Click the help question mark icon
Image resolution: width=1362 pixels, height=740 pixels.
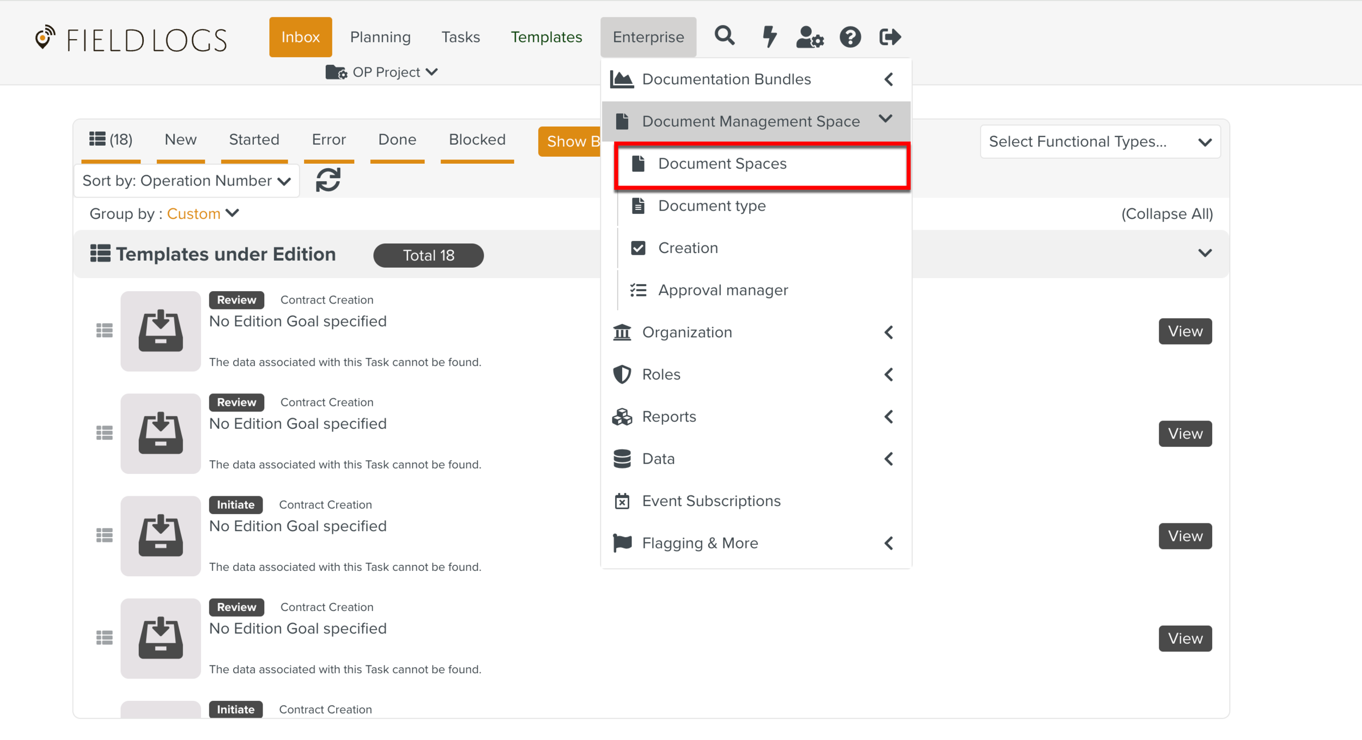pos(850,37)
